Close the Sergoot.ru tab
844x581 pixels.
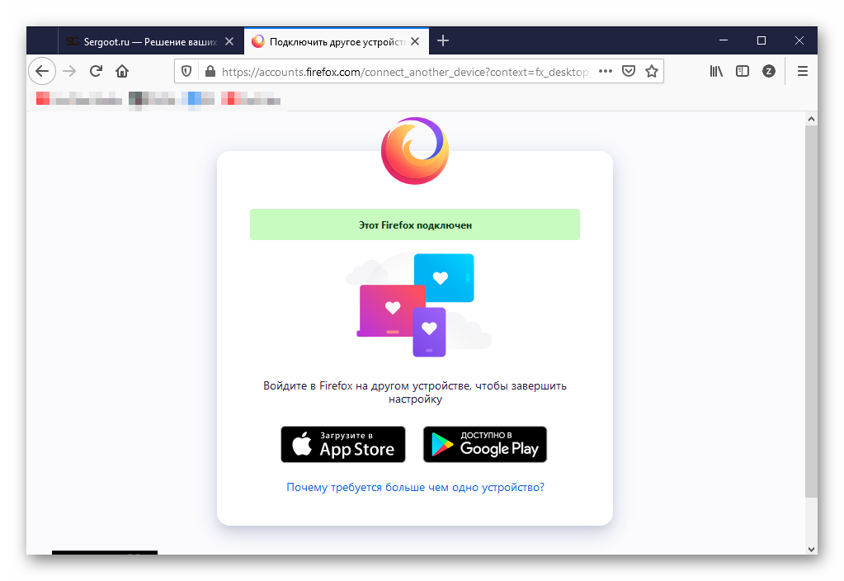229,41
